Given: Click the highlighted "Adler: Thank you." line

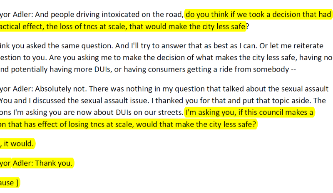Looking at the screenshot, I should 42,163.
